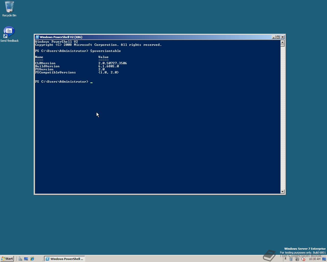Click the value 6.1.6801.0
The width and height of the screenshot is (327, 262).
coord(109,66)
